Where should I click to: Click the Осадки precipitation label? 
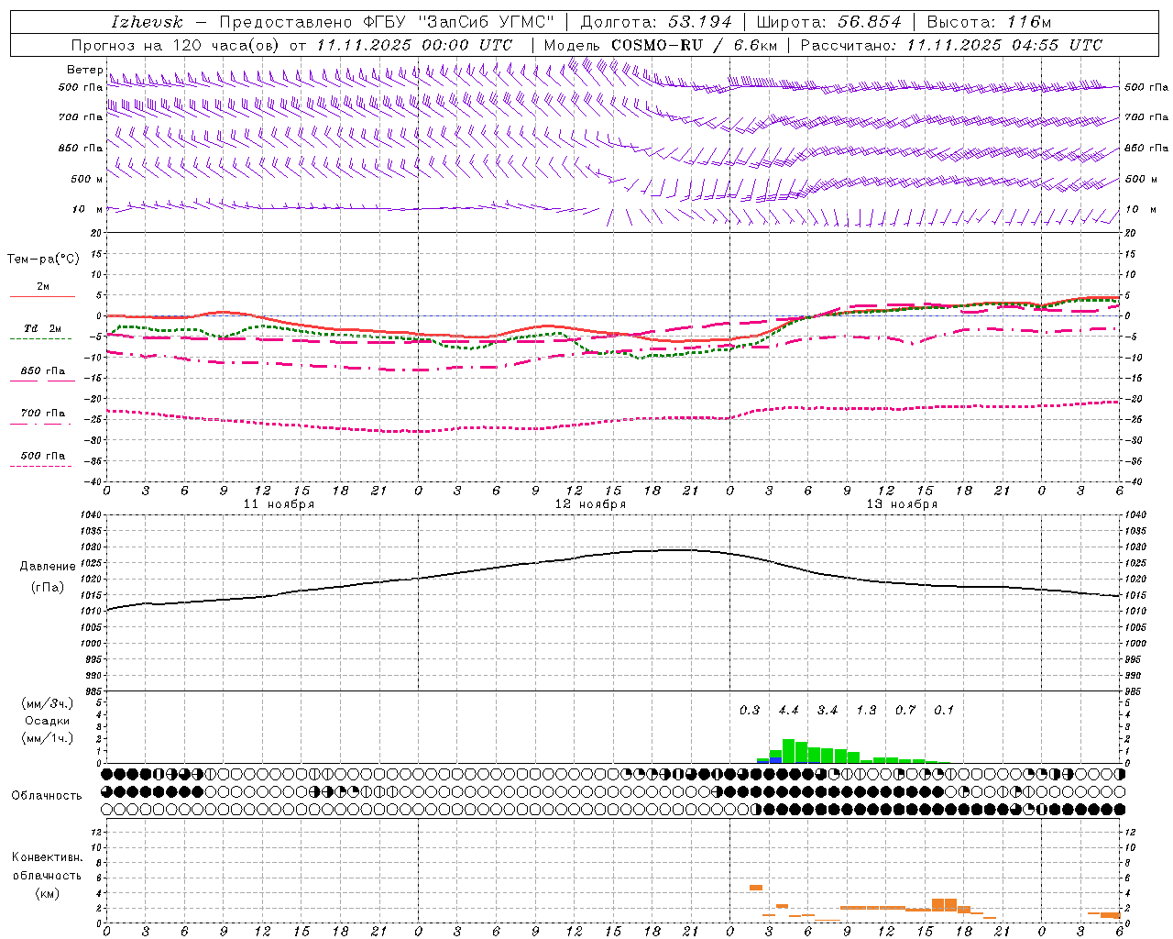click(48, 721)
